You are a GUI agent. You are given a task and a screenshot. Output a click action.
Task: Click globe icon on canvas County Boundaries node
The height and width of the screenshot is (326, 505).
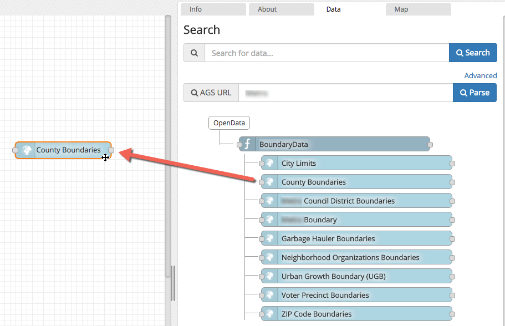(25, 150)
